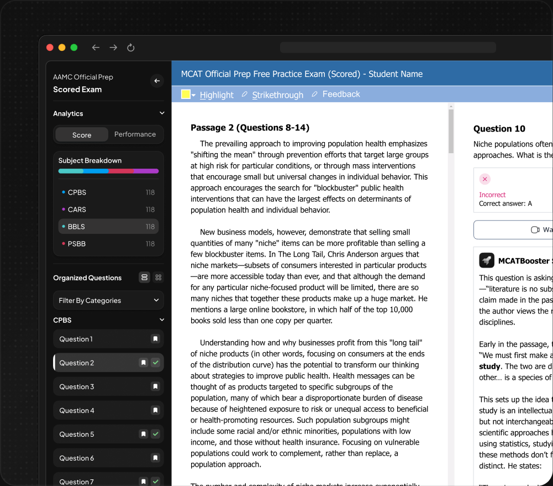Open Question 6 in sidebar
Image resolution: width=553 pixels, height=486 pixels.
[x=108, y=458]
